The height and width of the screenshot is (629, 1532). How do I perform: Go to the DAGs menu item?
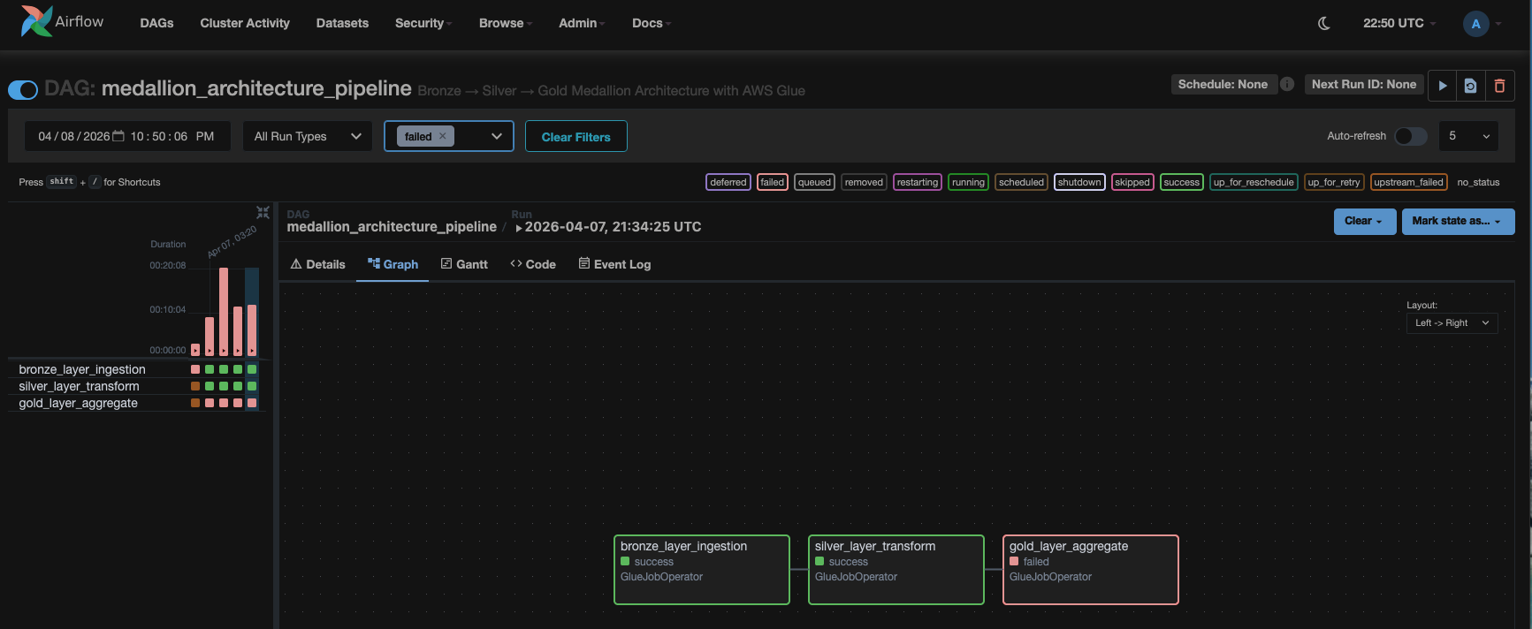pyautogui.click(x=156, y=23)
